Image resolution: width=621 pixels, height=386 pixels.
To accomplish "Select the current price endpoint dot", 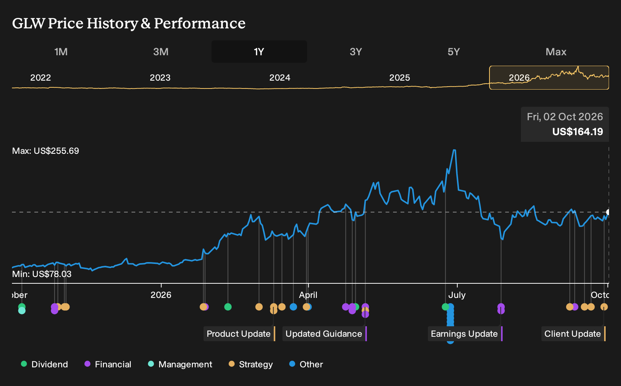I will click(x=608, y=212).
